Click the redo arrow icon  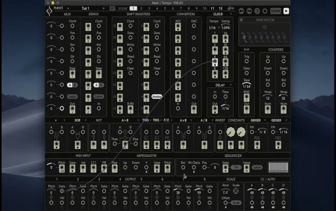click(x=249, y=11)
